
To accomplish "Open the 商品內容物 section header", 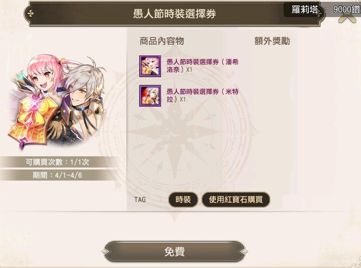I will (162, 41).
